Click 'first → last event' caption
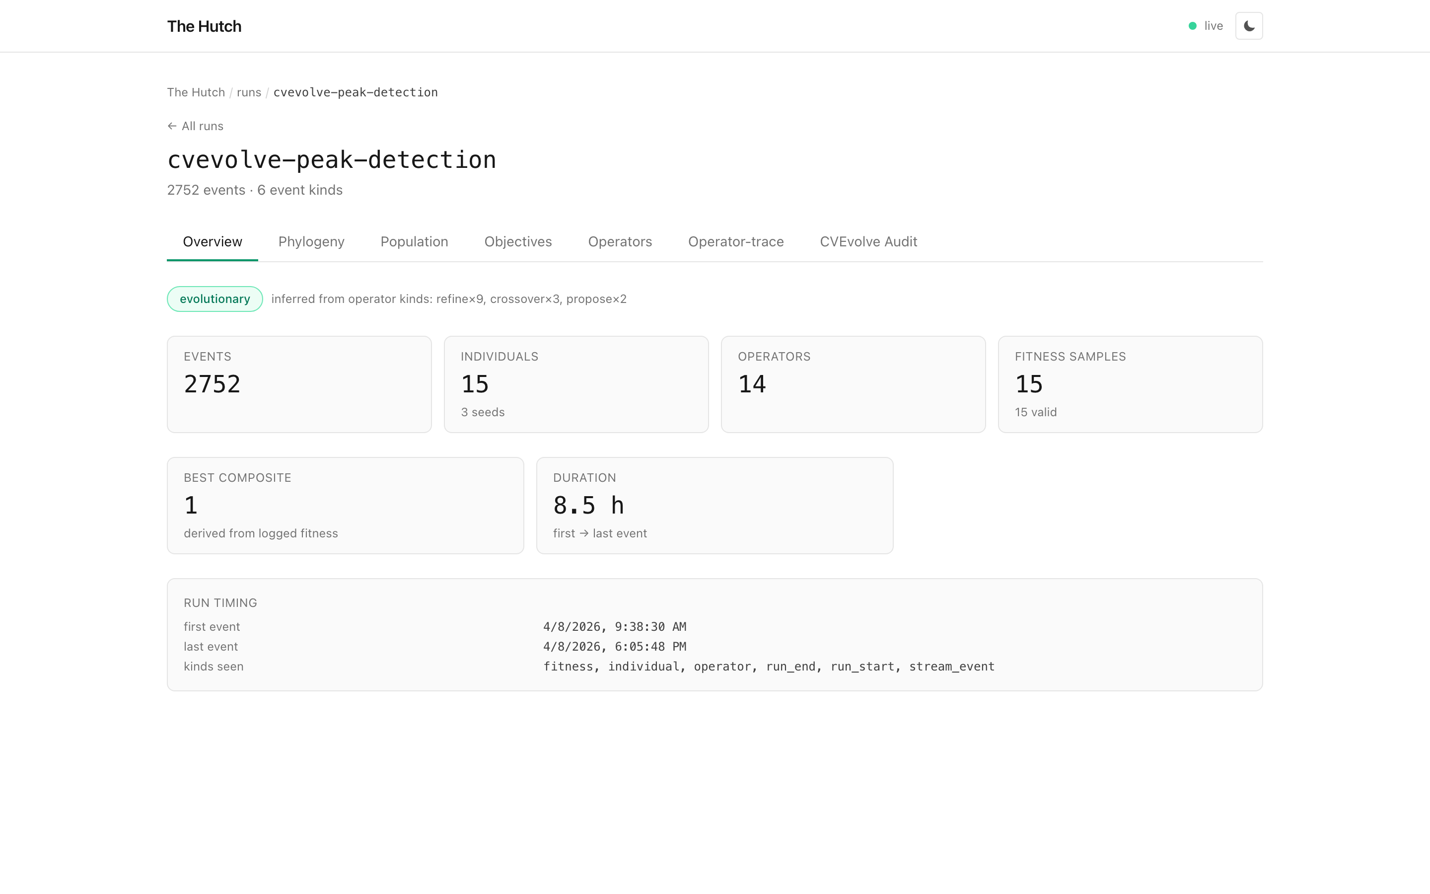 (x=600, y=533)
